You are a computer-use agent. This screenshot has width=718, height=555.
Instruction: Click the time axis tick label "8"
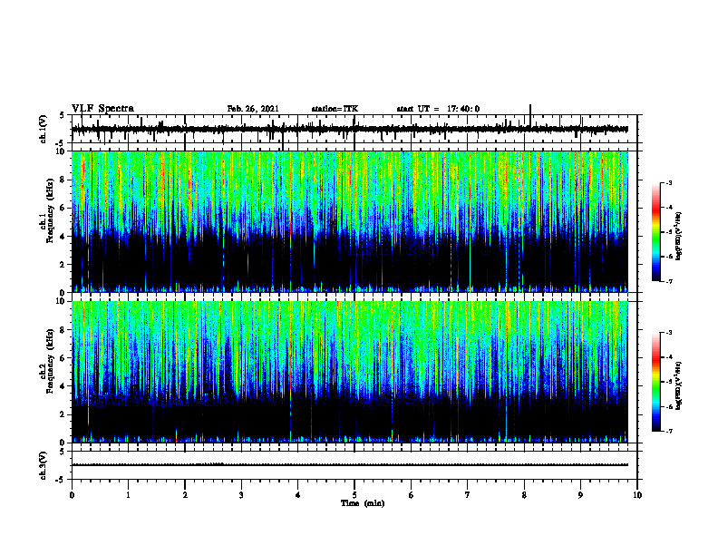(524, 495)
